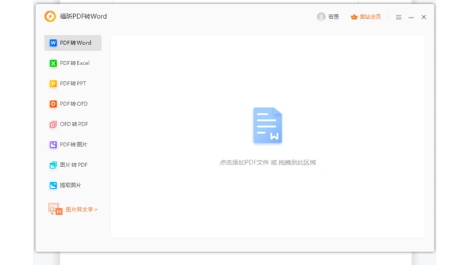The height and width of the screenshot is (265, 470).
Task: Switch to PDF转PPT conversion
Action: [73, 84]
